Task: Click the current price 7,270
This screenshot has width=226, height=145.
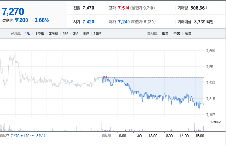Action: point(13,12)
